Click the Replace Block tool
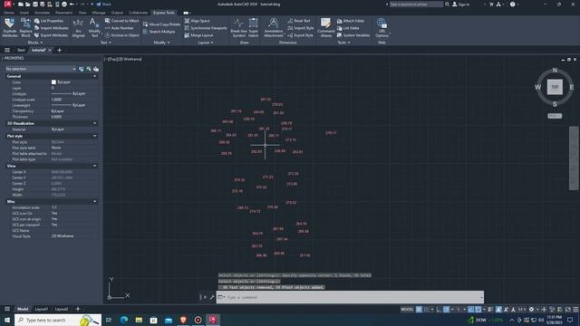The width and height of the screenshot is (580, 326). point(25,27)
